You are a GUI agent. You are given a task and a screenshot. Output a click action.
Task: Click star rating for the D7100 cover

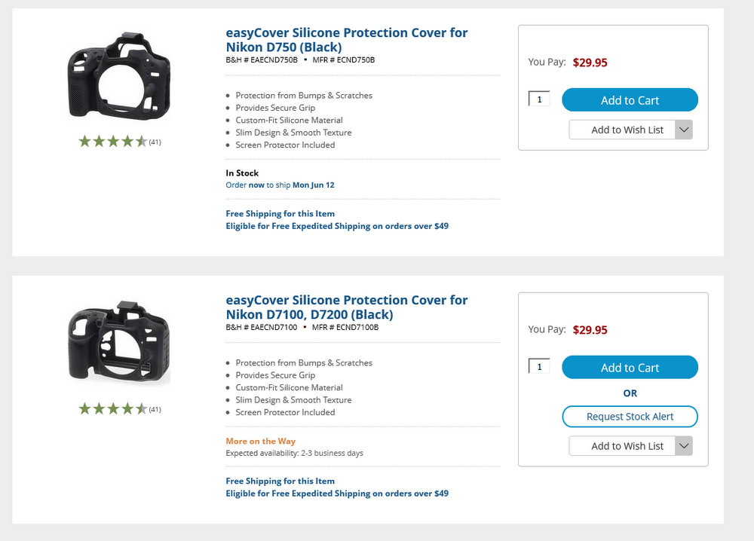point(113,409)
